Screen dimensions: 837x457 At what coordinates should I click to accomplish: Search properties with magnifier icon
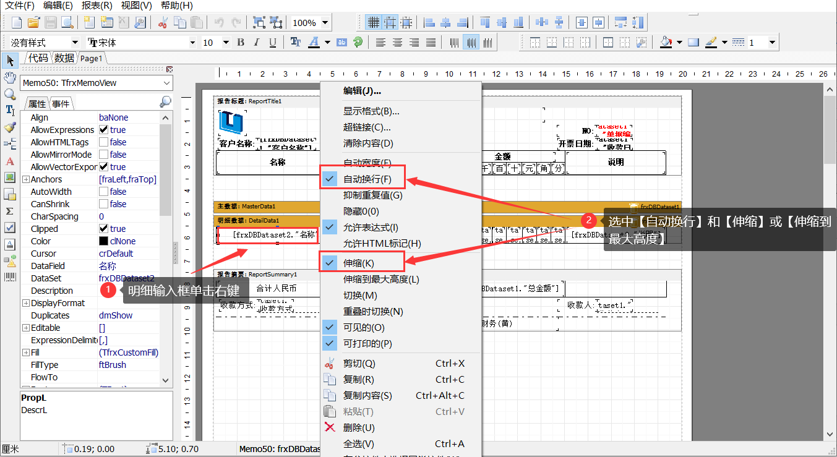tap(165, 102)
